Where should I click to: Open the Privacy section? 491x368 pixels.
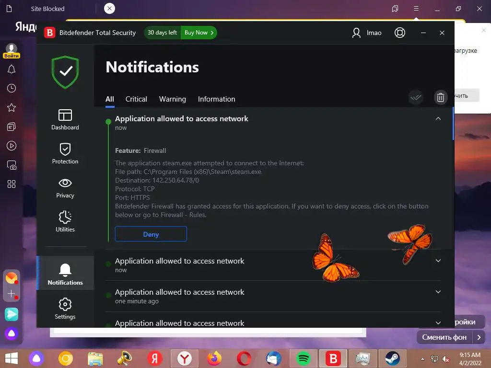pyautogui.click(x=65, y=188)
